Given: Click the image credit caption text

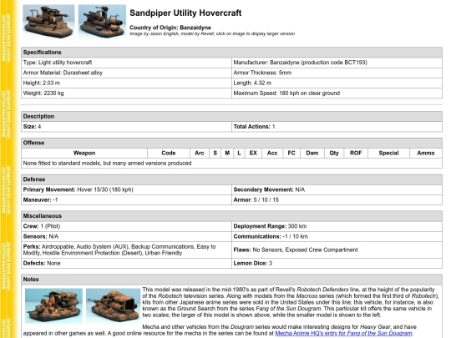Looking at the screenshot, I should 212,33.
